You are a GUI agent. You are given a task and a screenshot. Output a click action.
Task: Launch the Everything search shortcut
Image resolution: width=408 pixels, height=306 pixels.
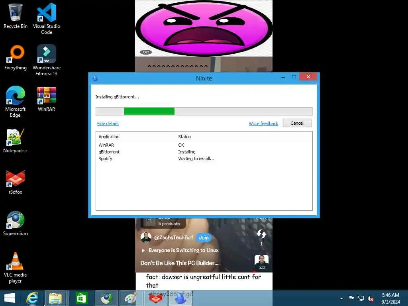pyautogui.click(x=16, y=57)
